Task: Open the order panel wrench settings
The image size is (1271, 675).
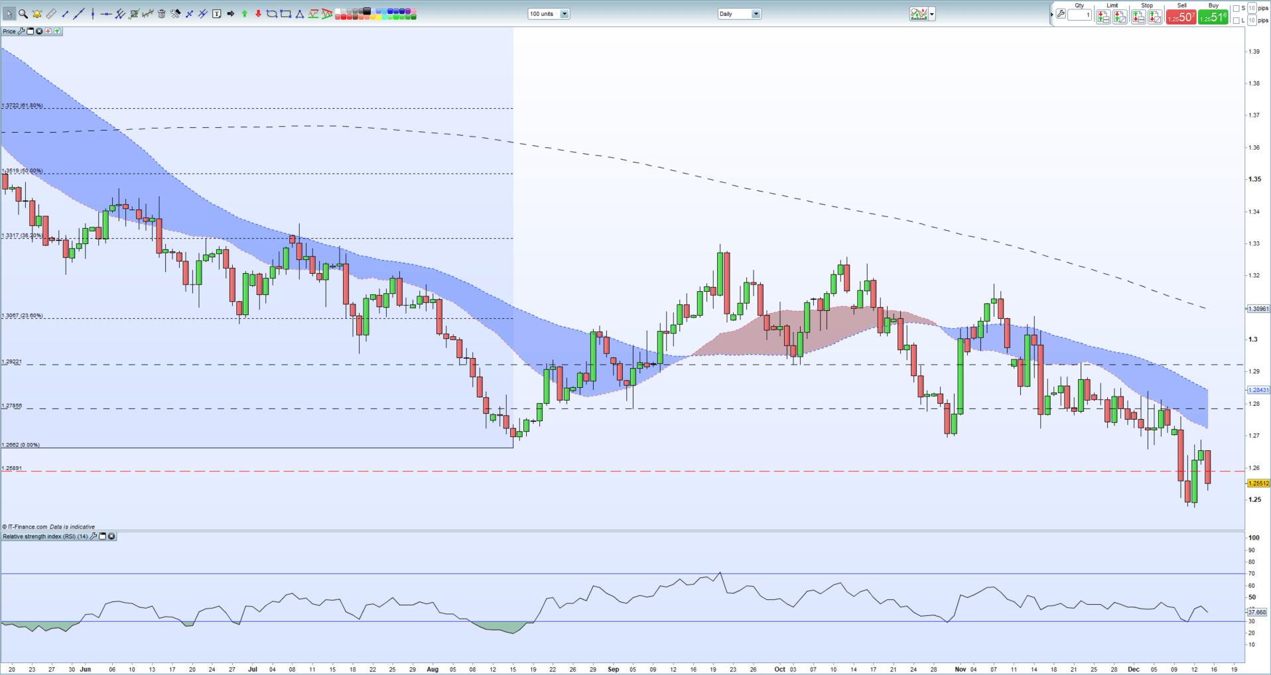Action: tap(1061, 13)
